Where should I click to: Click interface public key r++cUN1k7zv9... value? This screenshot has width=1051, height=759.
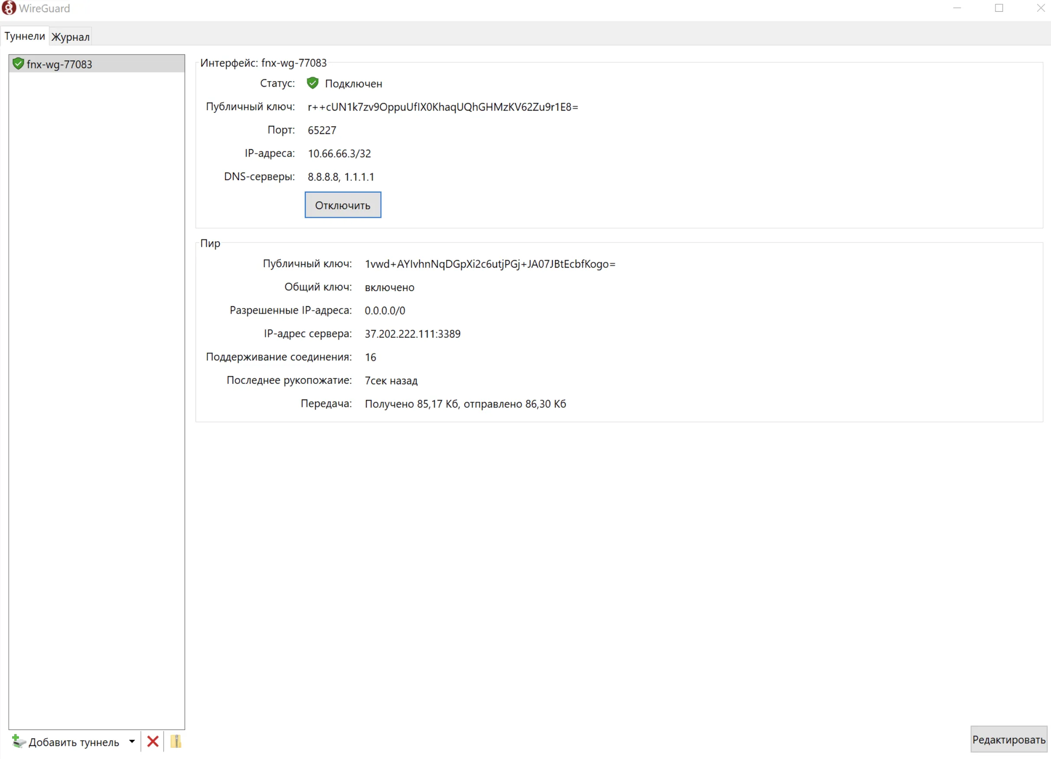point(443,107)
